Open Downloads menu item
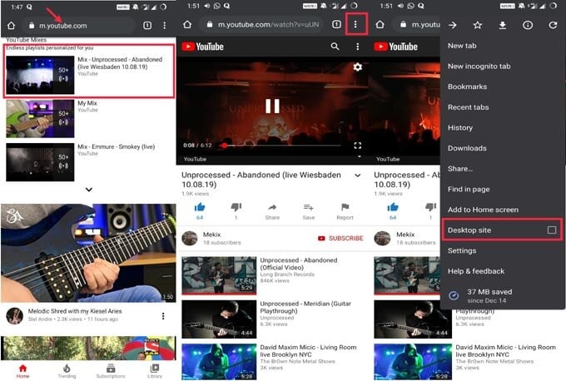Viewport: 566px width, 381px height. [503, 148]
